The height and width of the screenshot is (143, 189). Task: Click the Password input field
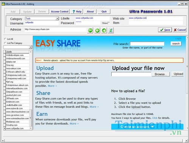pyautogui.click(x=88, y=23)
